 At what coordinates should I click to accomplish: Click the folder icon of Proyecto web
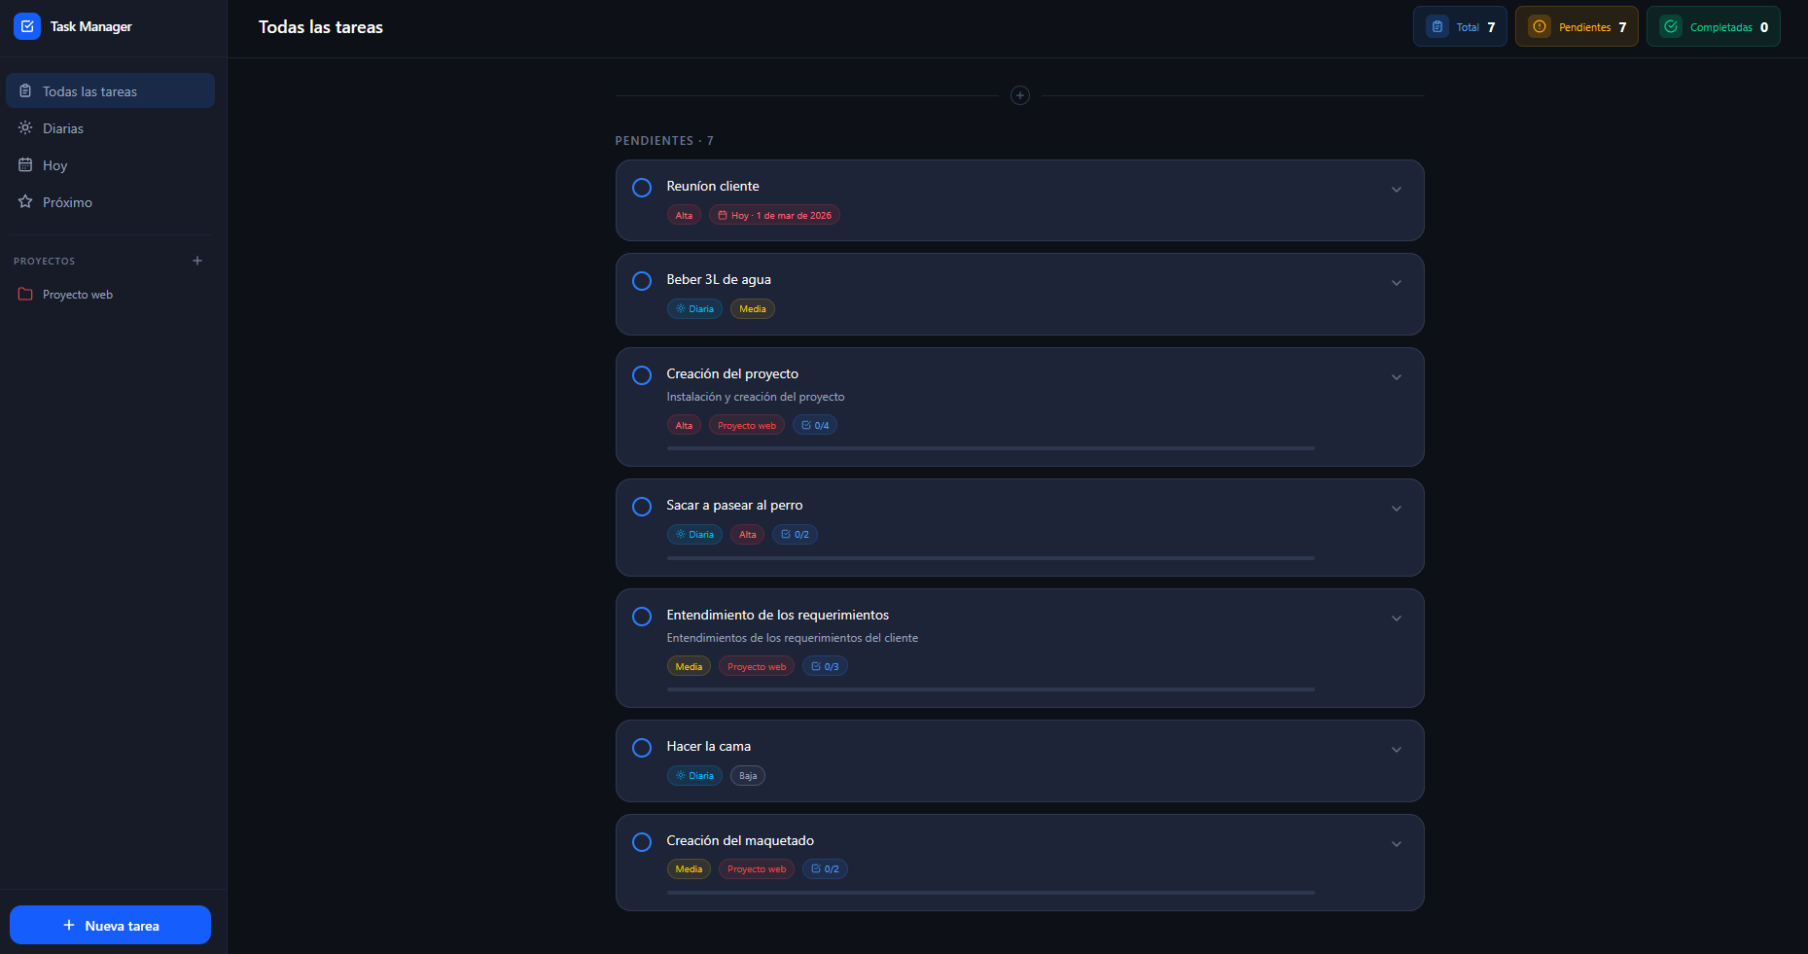click(24, 294)
